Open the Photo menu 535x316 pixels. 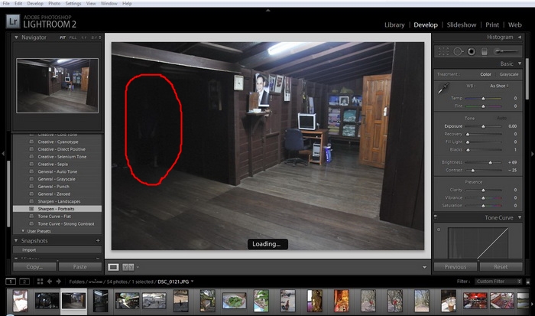click(54, 3)
